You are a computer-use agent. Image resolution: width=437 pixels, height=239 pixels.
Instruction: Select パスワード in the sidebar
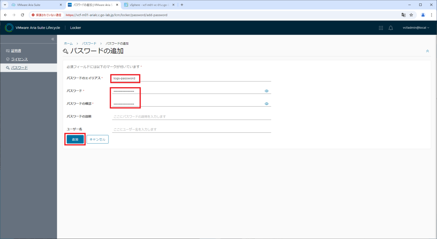[x=19, y=68]
